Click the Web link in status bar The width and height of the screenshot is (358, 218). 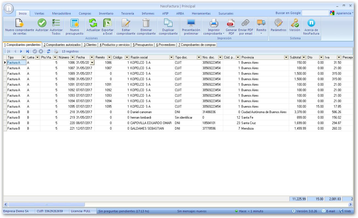[345, 211]
